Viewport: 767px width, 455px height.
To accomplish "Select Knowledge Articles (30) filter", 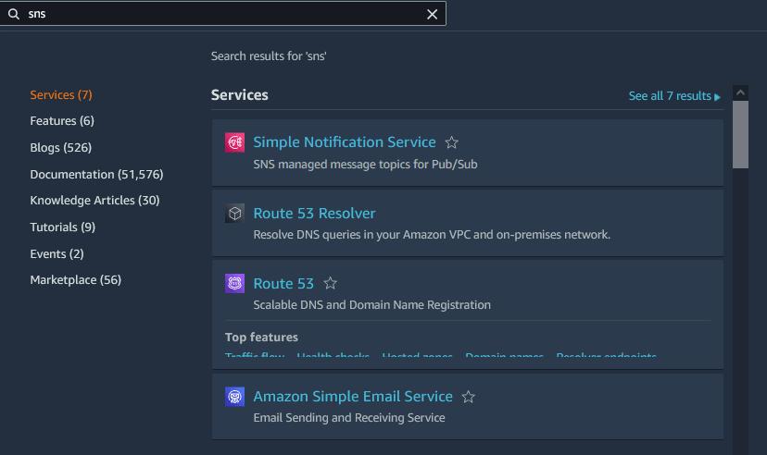I will pyautogui.click(x=94, y=200).
